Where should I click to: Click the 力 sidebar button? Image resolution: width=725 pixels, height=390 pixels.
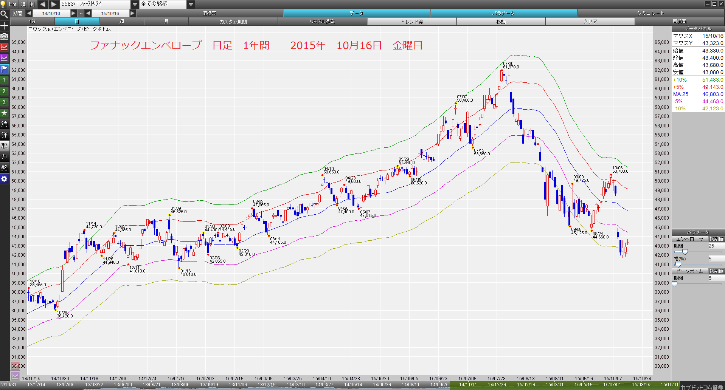(x=4, y=157)
